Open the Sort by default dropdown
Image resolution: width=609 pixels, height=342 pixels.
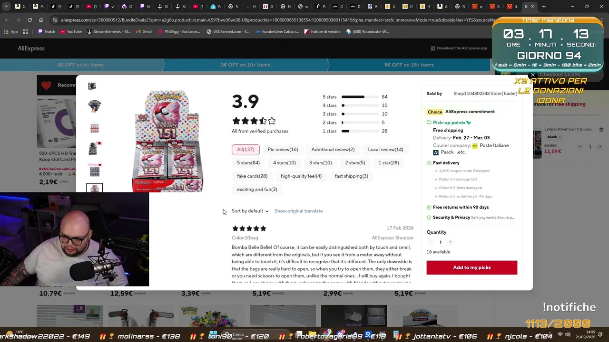tap(250, 211)
